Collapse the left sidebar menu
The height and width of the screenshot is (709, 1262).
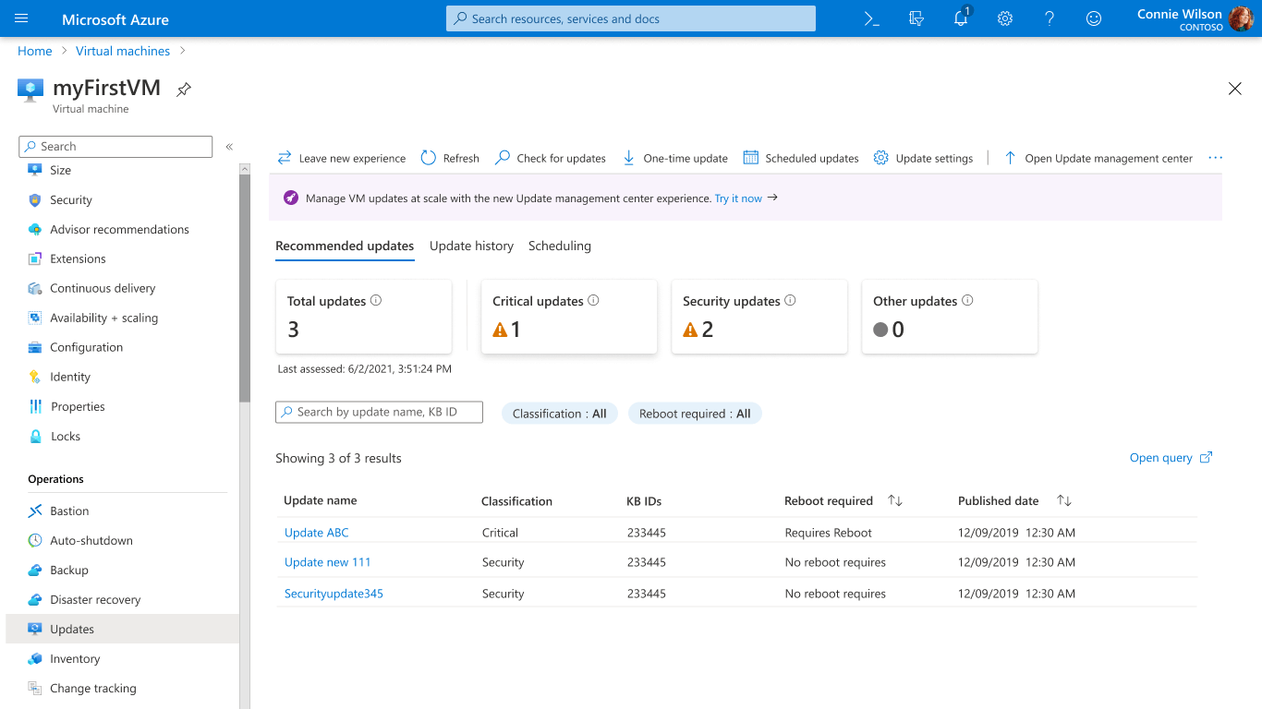(229, 147)
